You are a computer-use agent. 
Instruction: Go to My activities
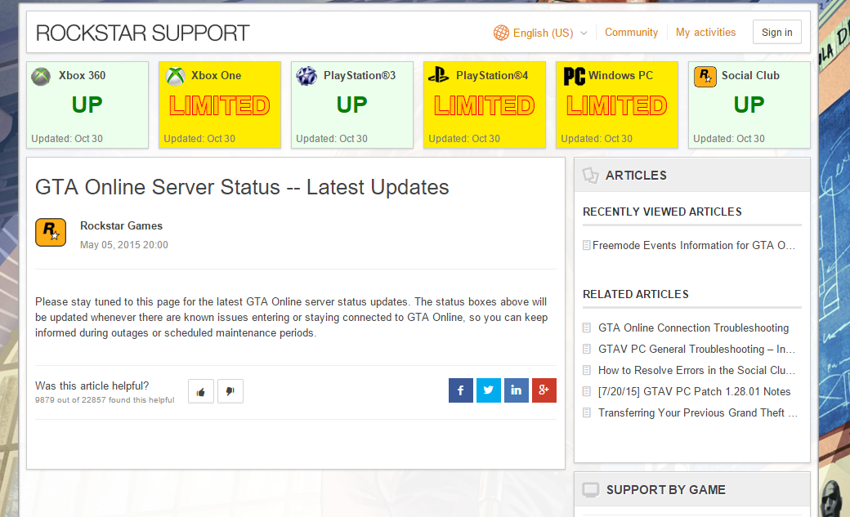[705, 32]
